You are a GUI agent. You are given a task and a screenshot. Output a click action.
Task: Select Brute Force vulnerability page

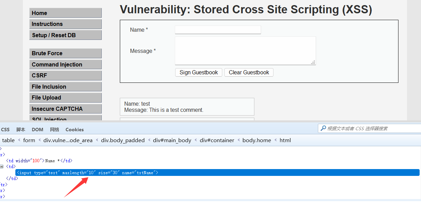pos(66,53)
